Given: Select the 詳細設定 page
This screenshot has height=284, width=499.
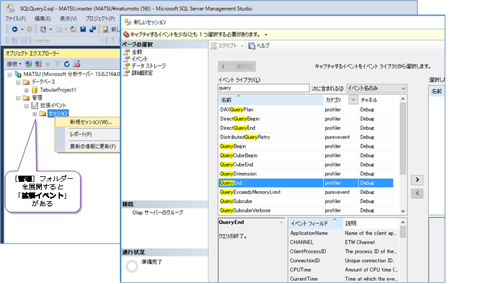Looking at the screenshot, I should click(142, 73).
